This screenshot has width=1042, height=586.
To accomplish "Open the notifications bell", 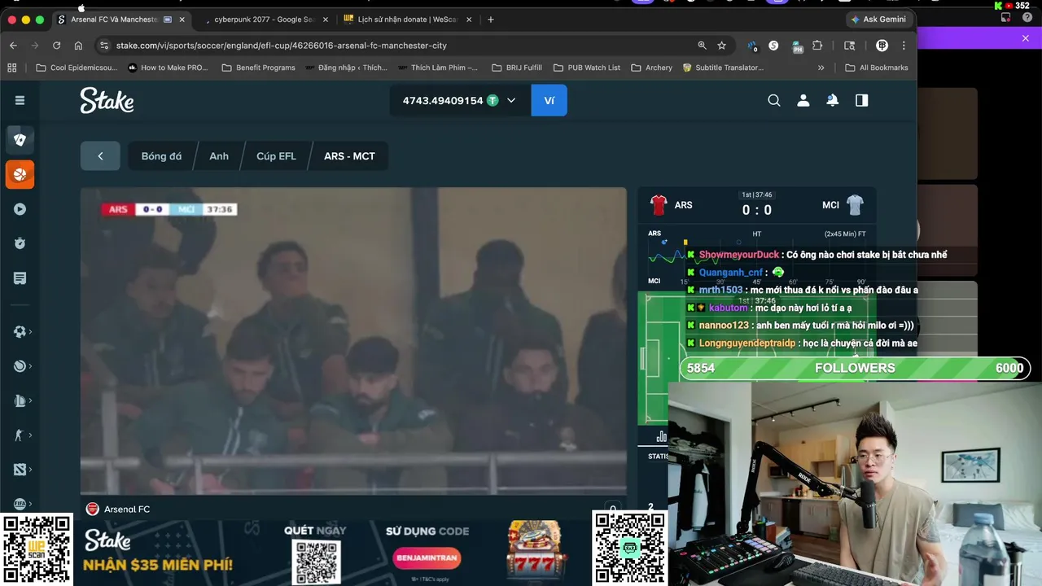I will pos(833,100).
